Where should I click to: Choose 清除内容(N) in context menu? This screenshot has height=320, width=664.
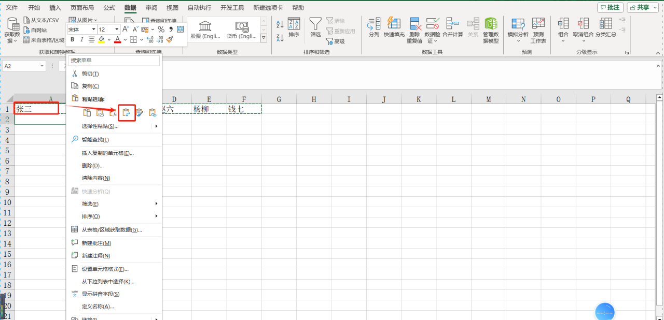click(114, 178)
